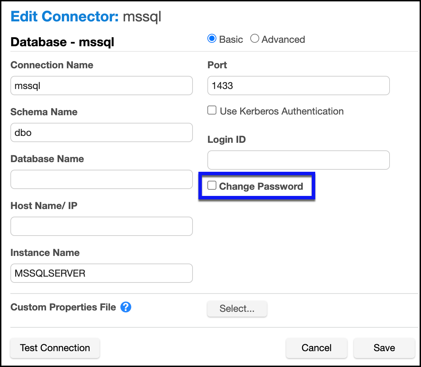The image size is (421, 367).
Task: Click the Custom Properties File help icon
Action: [126, 307]
